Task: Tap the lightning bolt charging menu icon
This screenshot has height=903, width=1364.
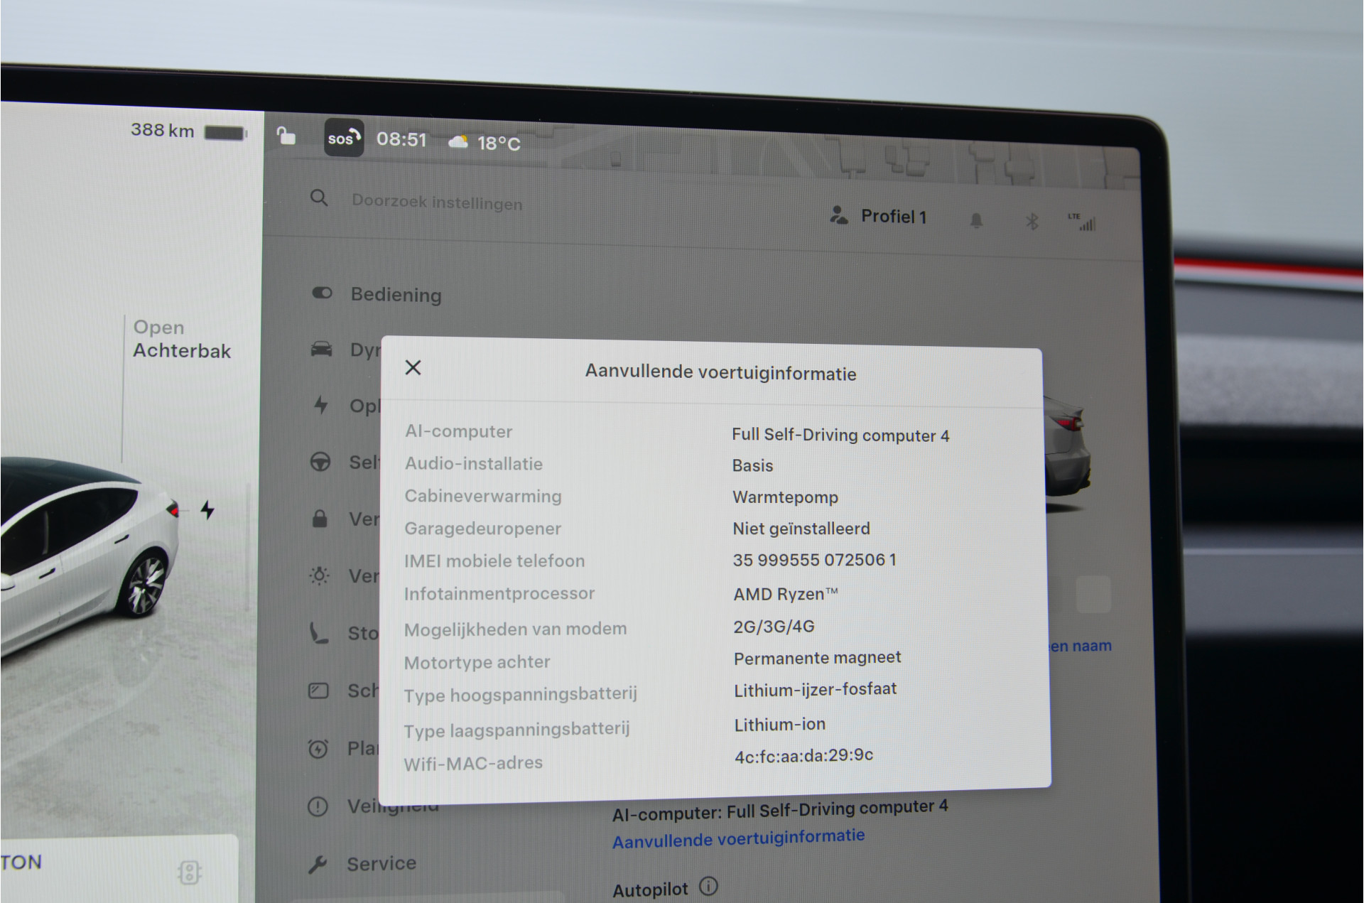Action: [321, 405]
